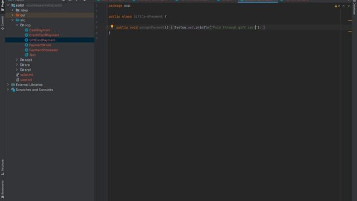
Task: Click the solid module icon
Action: (x=13, y=5)
